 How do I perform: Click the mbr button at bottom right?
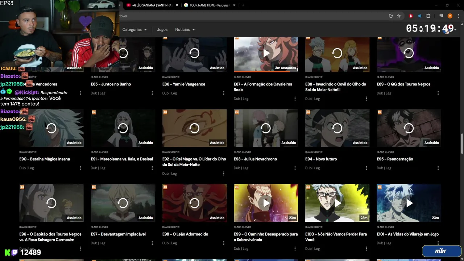[441, 251]
